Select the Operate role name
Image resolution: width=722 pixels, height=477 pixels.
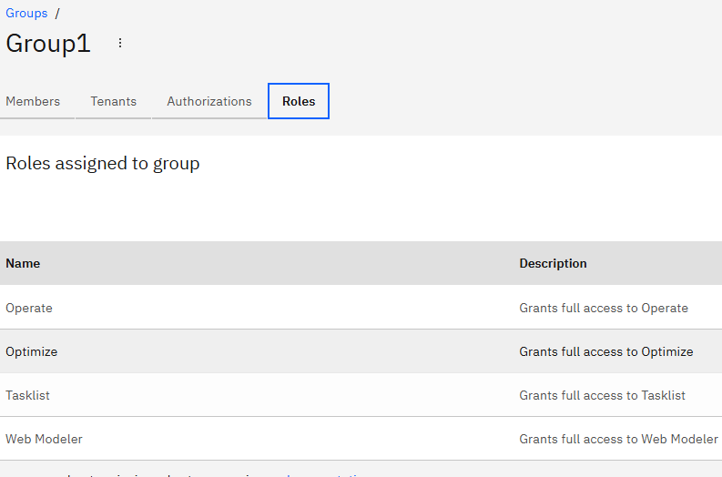tap(29, 308)
